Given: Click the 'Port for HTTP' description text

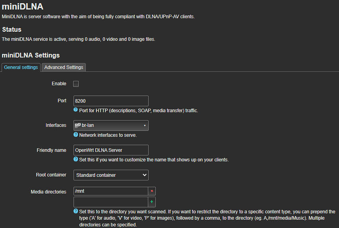Looking at the screenshot, I should (x=139, y=111).
